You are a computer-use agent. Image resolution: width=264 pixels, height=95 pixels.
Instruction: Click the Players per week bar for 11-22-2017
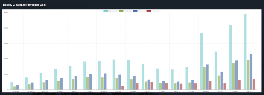[172, 79]
